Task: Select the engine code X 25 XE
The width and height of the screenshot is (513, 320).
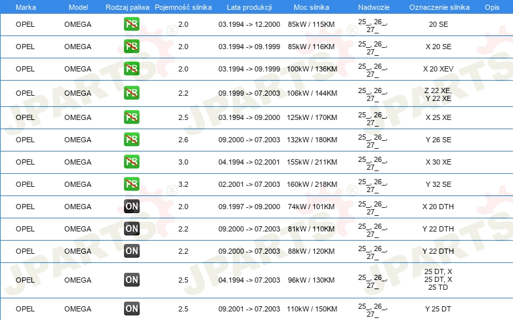Action: pos(438,117)
